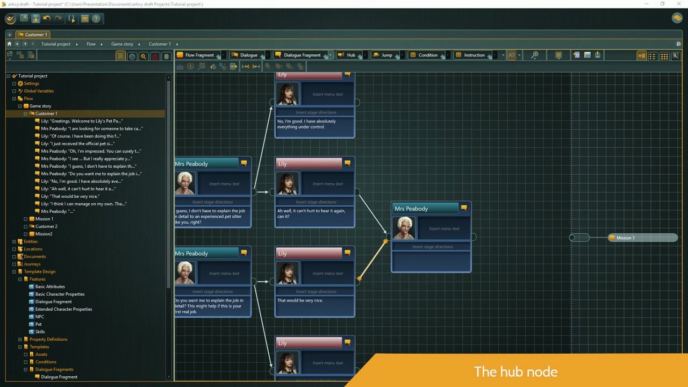The width and height of the screenshot is (688, 387).
Task: Show the recent items clock view
Action: click(x=132, y=56)
